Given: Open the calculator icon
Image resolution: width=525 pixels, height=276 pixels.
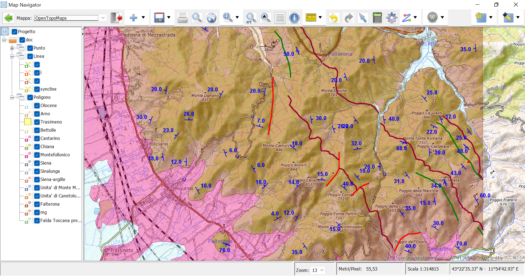Looking at the screenshot, I should click(x=377, y=18).
